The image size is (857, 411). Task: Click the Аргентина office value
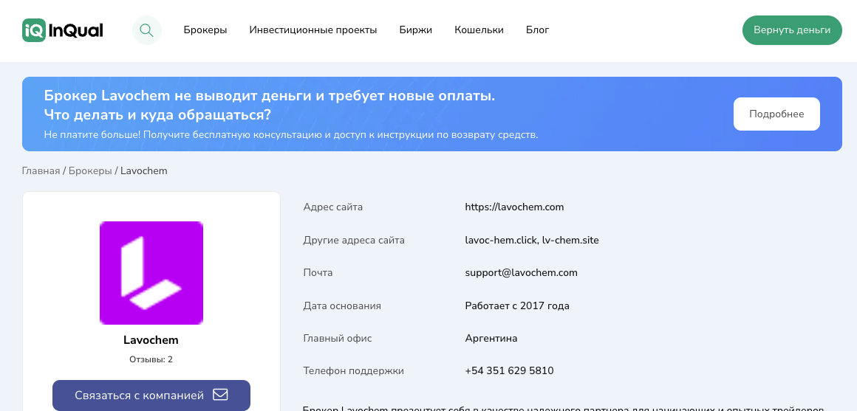(491, 339)
